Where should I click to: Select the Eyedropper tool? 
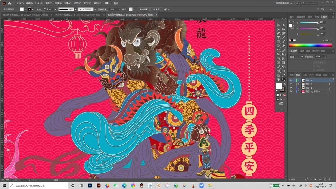[x=279, y=67]
